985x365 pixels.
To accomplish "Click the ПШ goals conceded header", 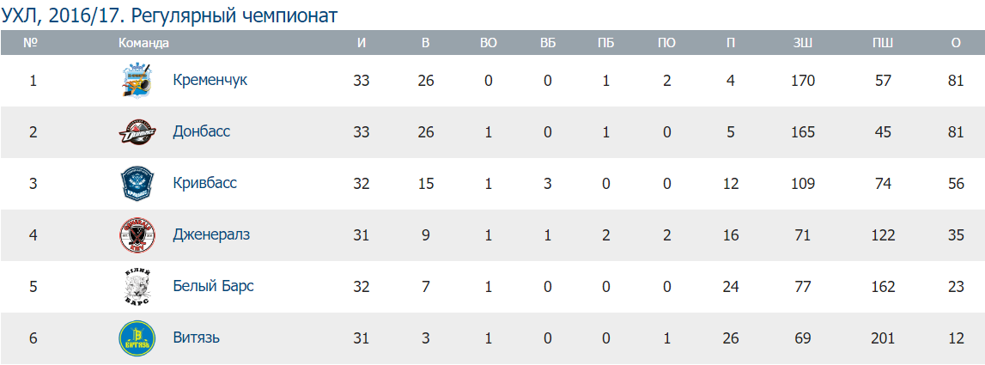I will tap(882, 43).
